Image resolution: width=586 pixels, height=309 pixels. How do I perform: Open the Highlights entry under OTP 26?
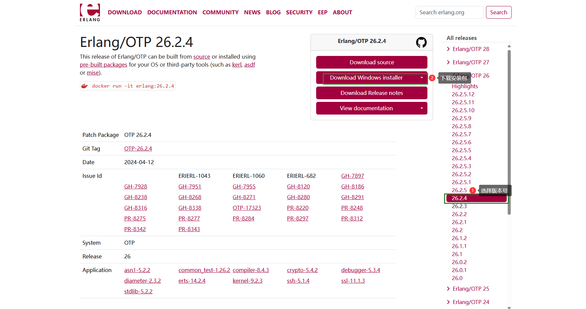[x=465, y=87]
